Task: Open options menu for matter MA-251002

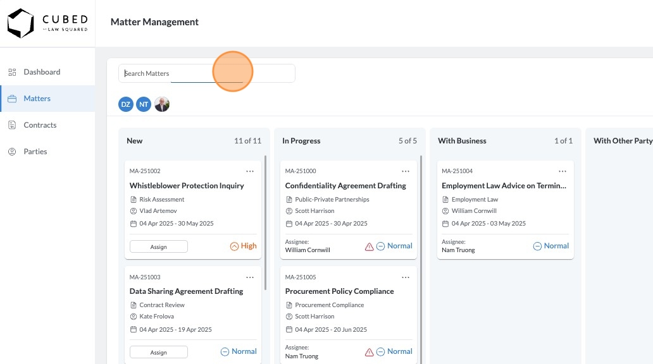Action: pyautogui.click(x=250, y=171)
